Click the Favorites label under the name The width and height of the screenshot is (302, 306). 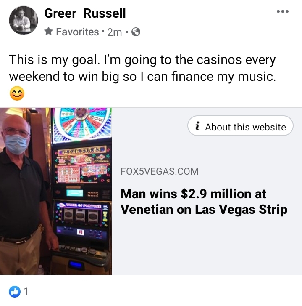coord(77,32)
